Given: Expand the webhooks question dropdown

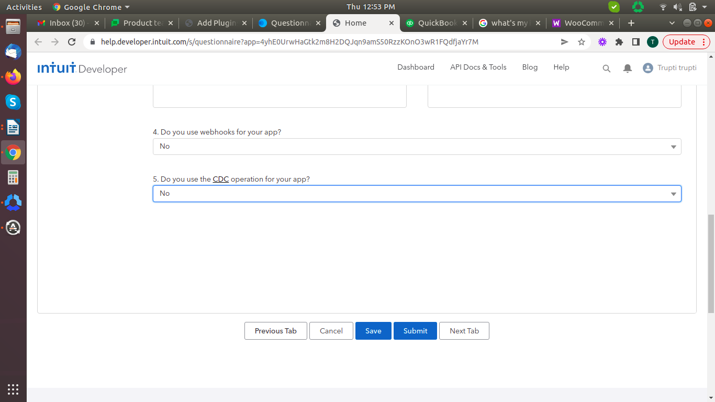Looking at the screenshot, I should pos(417,147).
